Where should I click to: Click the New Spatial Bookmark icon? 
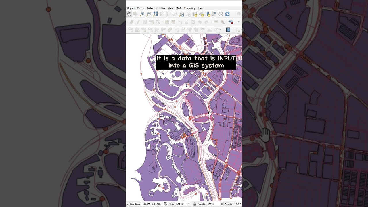[208, 14]
